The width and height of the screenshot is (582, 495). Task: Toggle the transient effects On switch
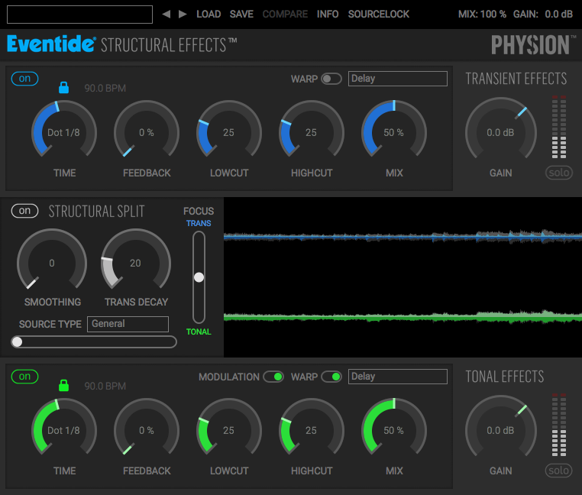point(24,79)
